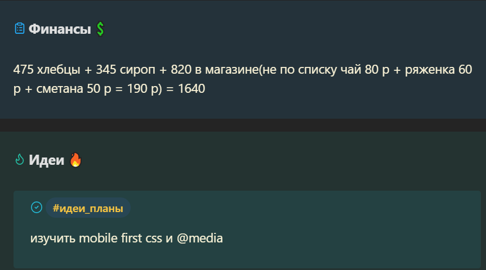Screen dimensions: 486x270
Task: Click the @media mention in the idea
Action: pyautogui.click(x=199, y=238)
